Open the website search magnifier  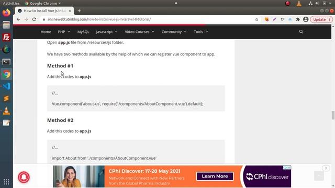[x=301, y=32]
